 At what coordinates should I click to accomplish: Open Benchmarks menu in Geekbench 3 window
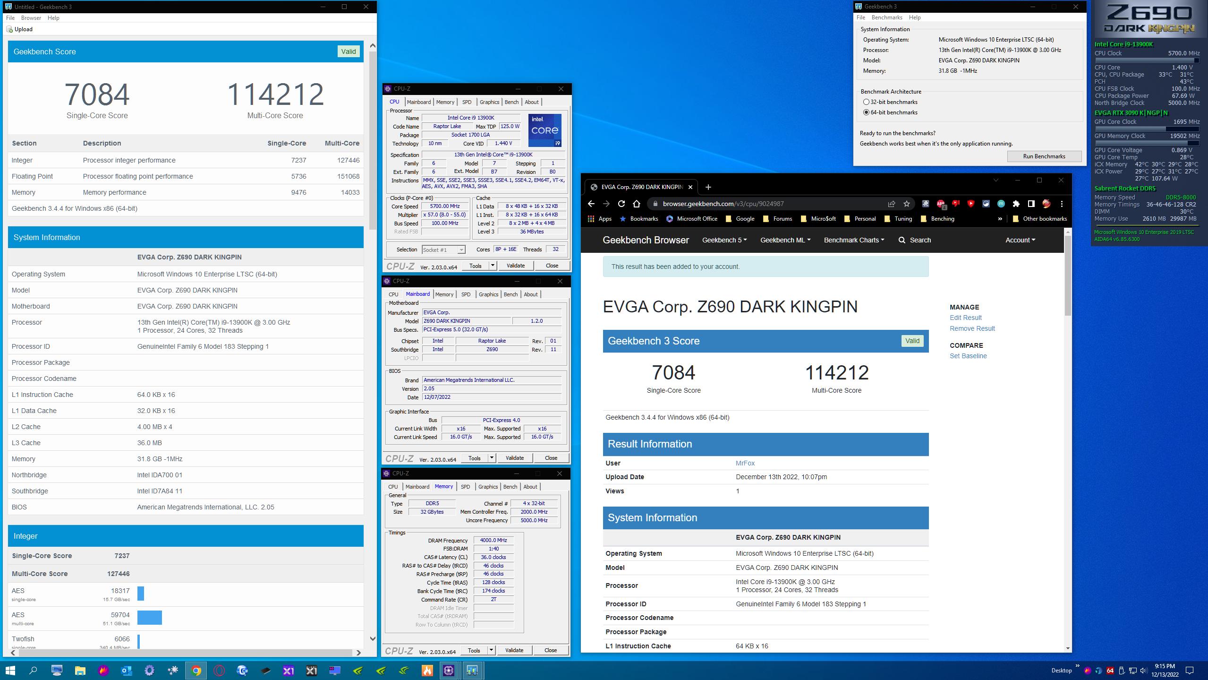(x=887, y=17)
